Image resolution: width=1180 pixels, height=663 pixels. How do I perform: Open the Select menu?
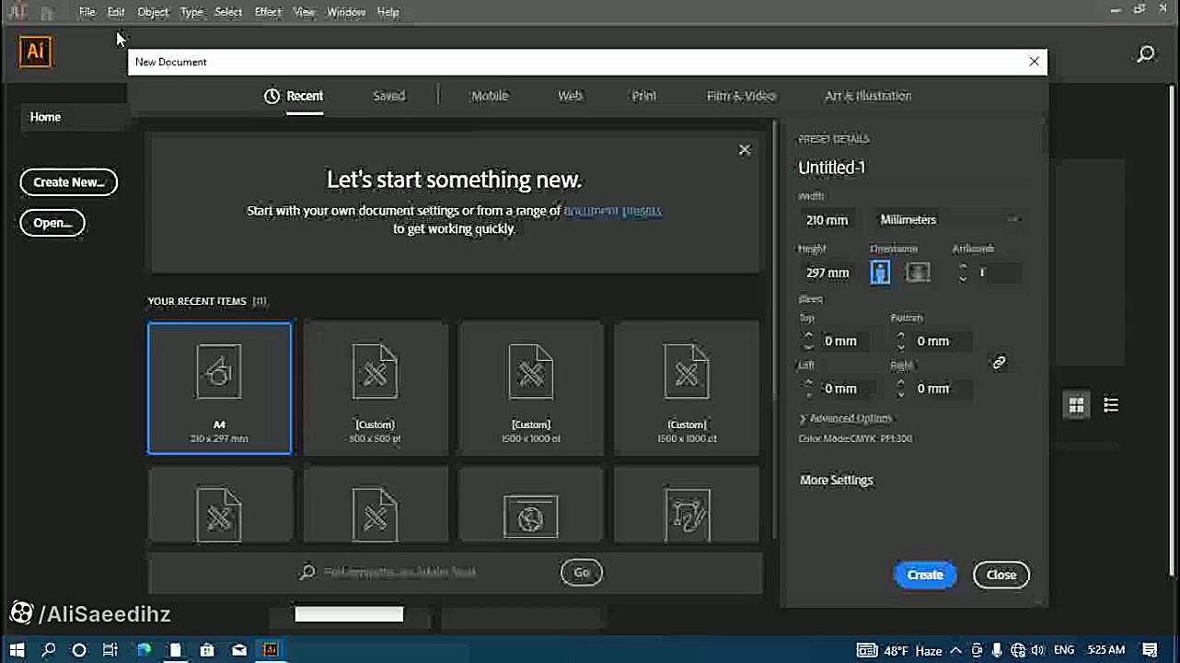228,12
